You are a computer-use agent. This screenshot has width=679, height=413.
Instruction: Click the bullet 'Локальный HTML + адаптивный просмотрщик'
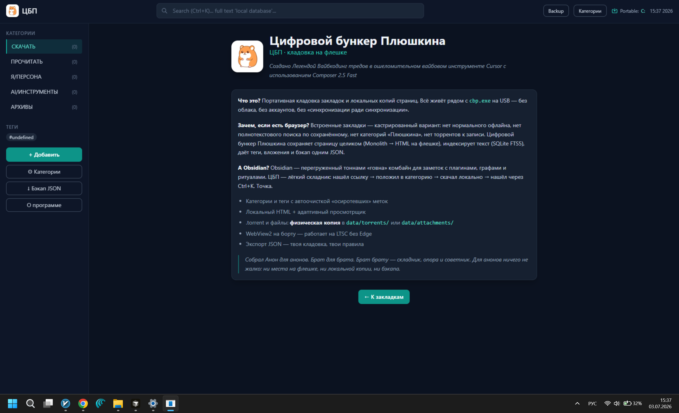pos(306,212)
